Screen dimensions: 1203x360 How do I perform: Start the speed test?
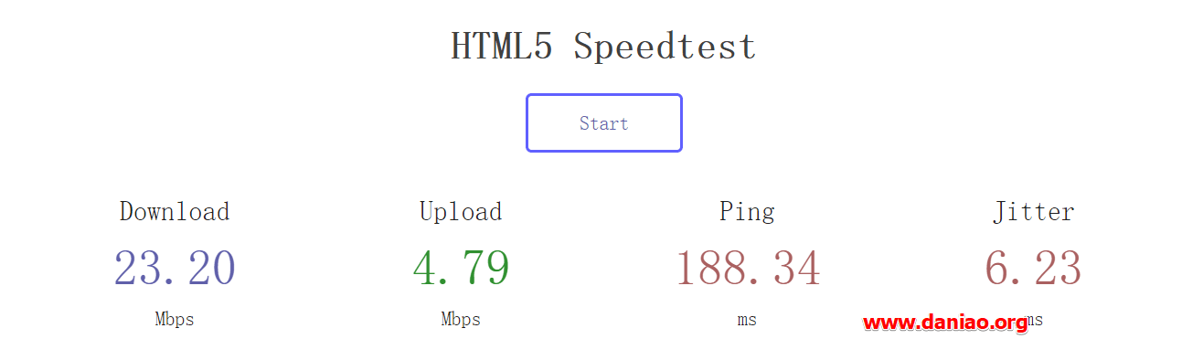click(x=603, y=123)
